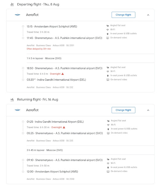Click the overnight warning triangle for SU 232
This screenshot has height=187, width=159.
pyautogui.click(x=63, y=74)
